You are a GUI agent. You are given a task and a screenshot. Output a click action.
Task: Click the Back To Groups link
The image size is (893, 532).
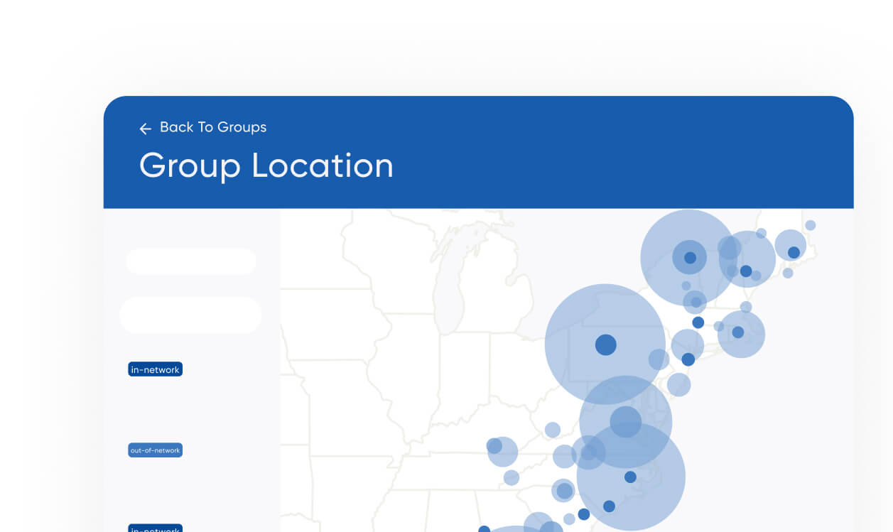click(x=213, y=127)
